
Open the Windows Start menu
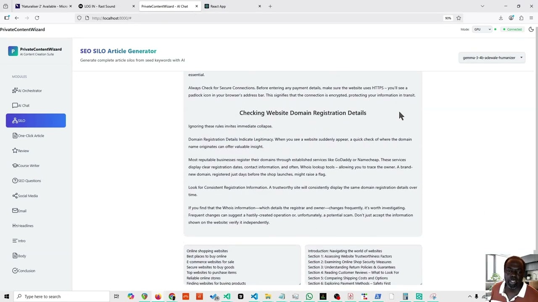point(6,297)
